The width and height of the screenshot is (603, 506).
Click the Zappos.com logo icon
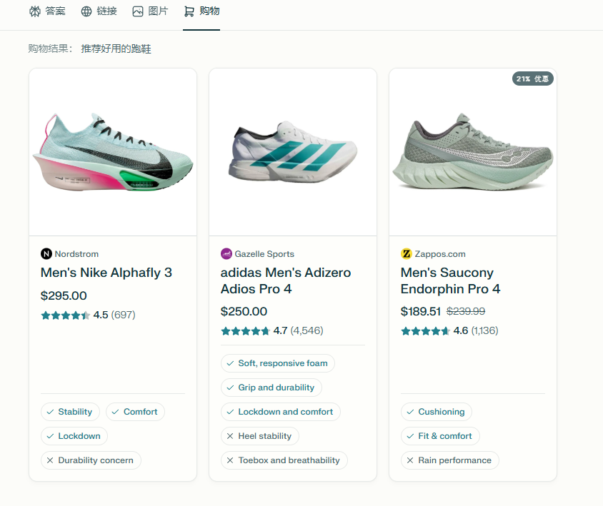pos(406,254)
